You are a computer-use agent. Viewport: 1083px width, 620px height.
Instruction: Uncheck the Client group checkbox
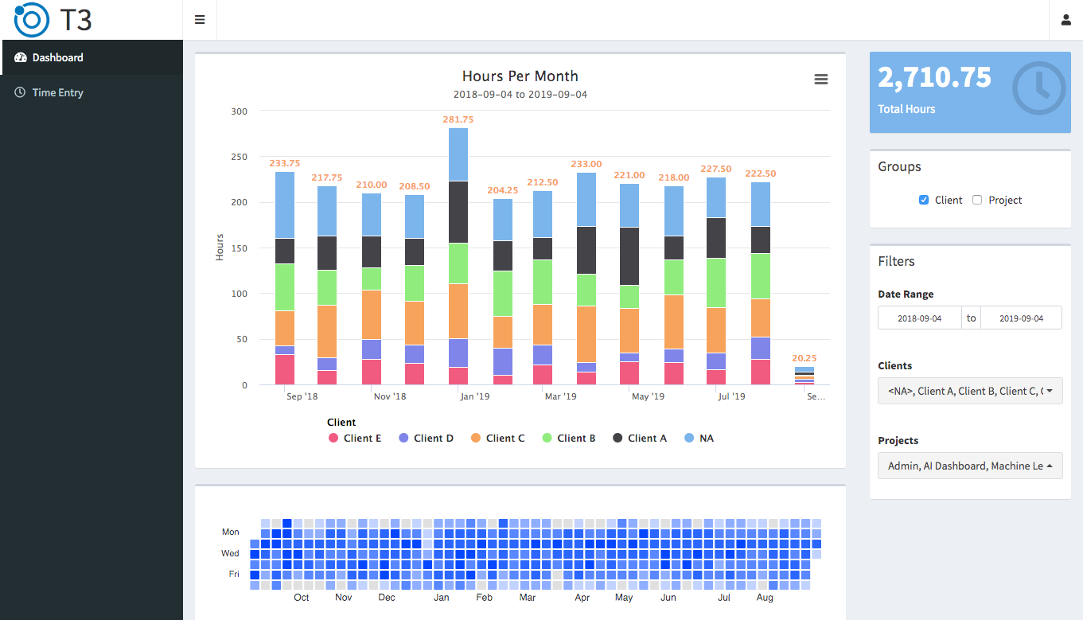tap(924, 201)
